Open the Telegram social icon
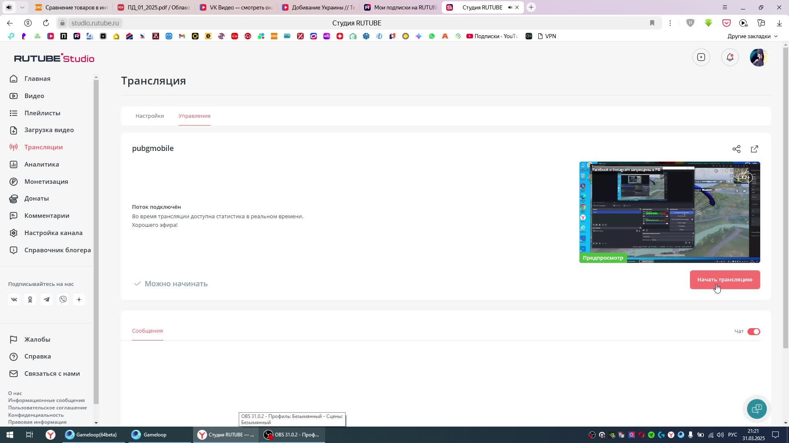This screenshot has height=443, width=789. [x=46, y=299]
